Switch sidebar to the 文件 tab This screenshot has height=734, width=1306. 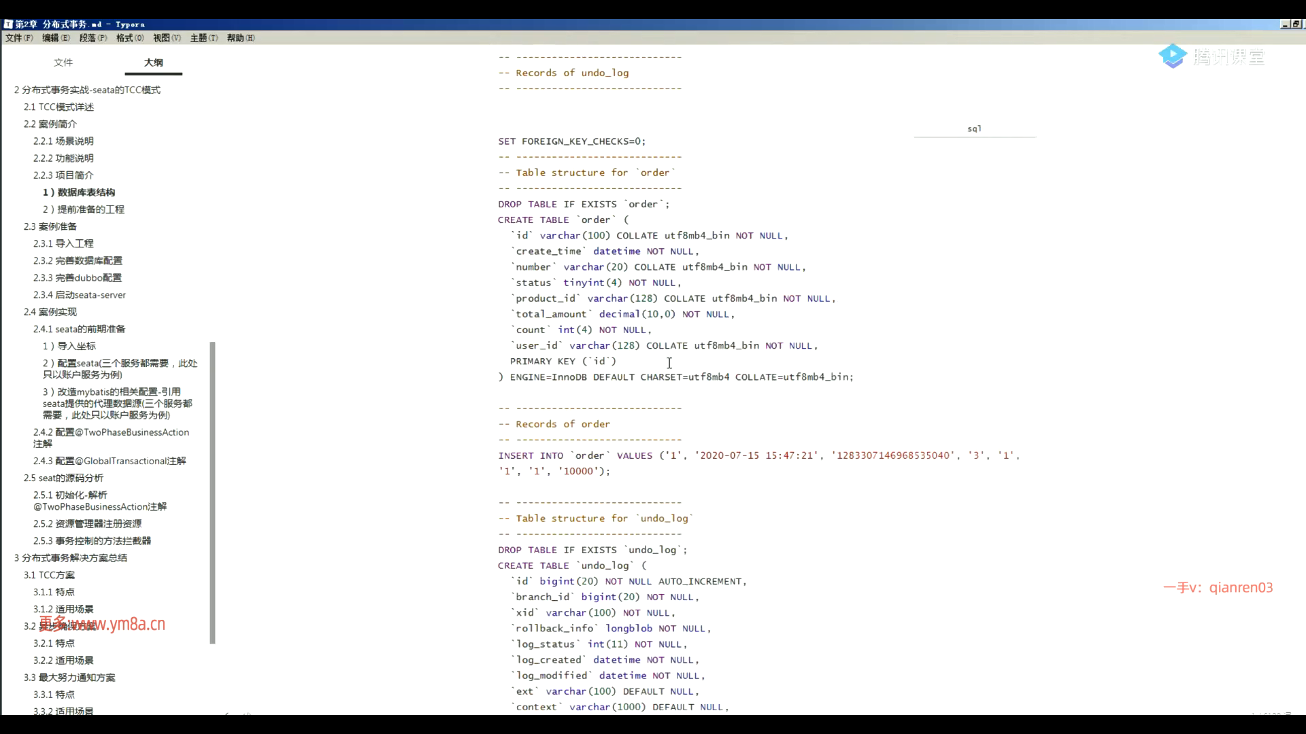(x=63, y=63)
